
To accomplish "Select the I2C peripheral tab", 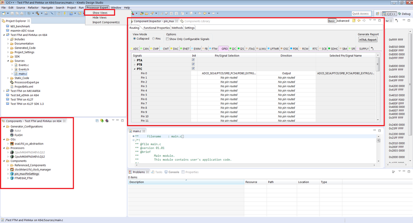I will point(233,49).
